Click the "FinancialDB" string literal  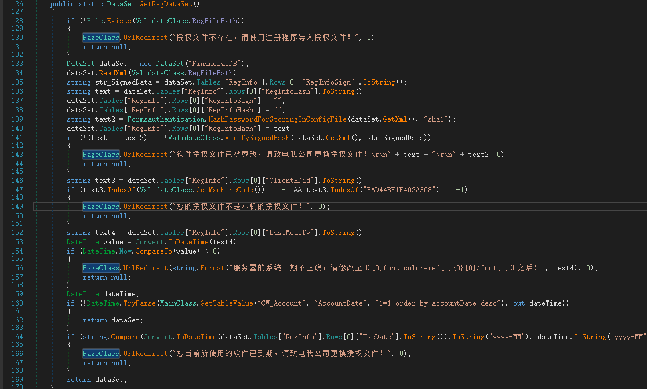tap(214, 64)
